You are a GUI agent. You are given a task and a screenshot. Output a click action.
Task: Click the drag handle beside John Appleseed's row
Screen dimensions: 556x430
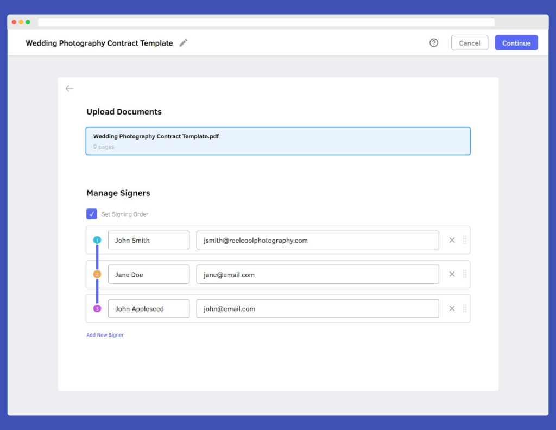click(x=464, y=308)
